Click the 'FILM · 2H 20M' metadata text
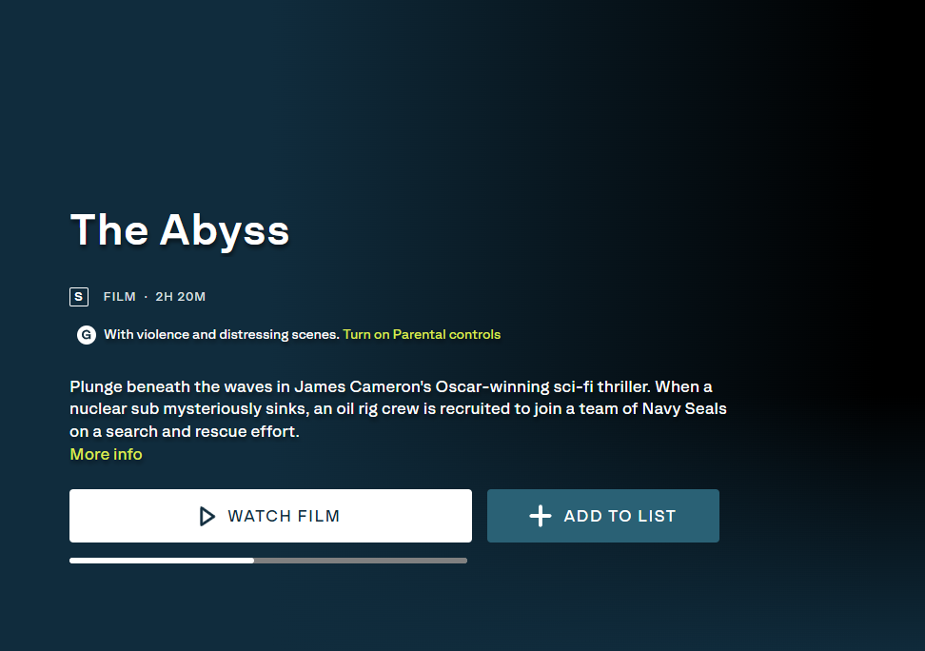Viewport: 925px width, 651px height. point(152,296)
